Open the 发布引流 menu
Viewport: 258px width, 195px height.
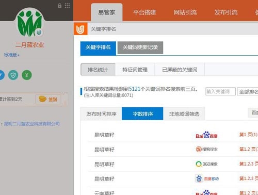(x=226, y=12)
